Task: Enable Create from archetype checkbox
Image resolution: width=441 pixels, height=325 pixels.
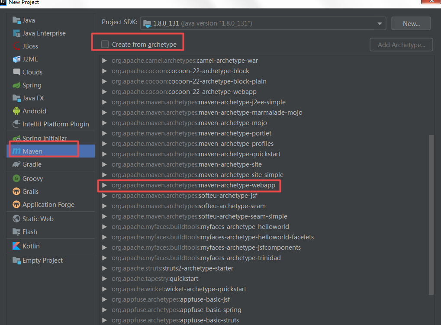Action: [x=105, y=44]
